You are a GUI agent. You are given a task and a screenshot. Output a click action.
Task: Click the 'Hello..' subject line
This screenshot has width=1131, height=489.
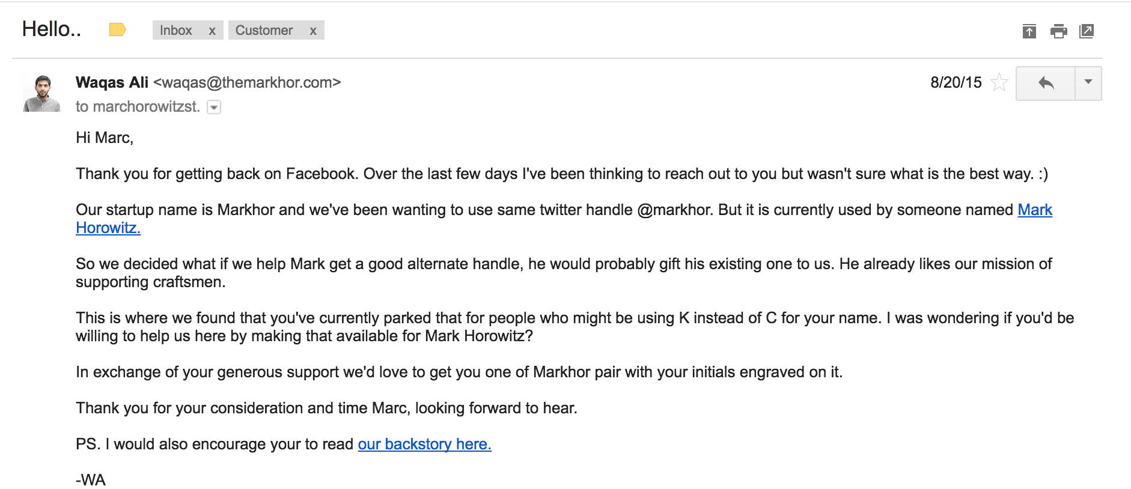(x=52, y=29)
